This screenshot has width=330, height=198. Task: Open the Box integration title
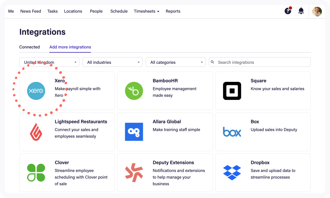point(255,122)
